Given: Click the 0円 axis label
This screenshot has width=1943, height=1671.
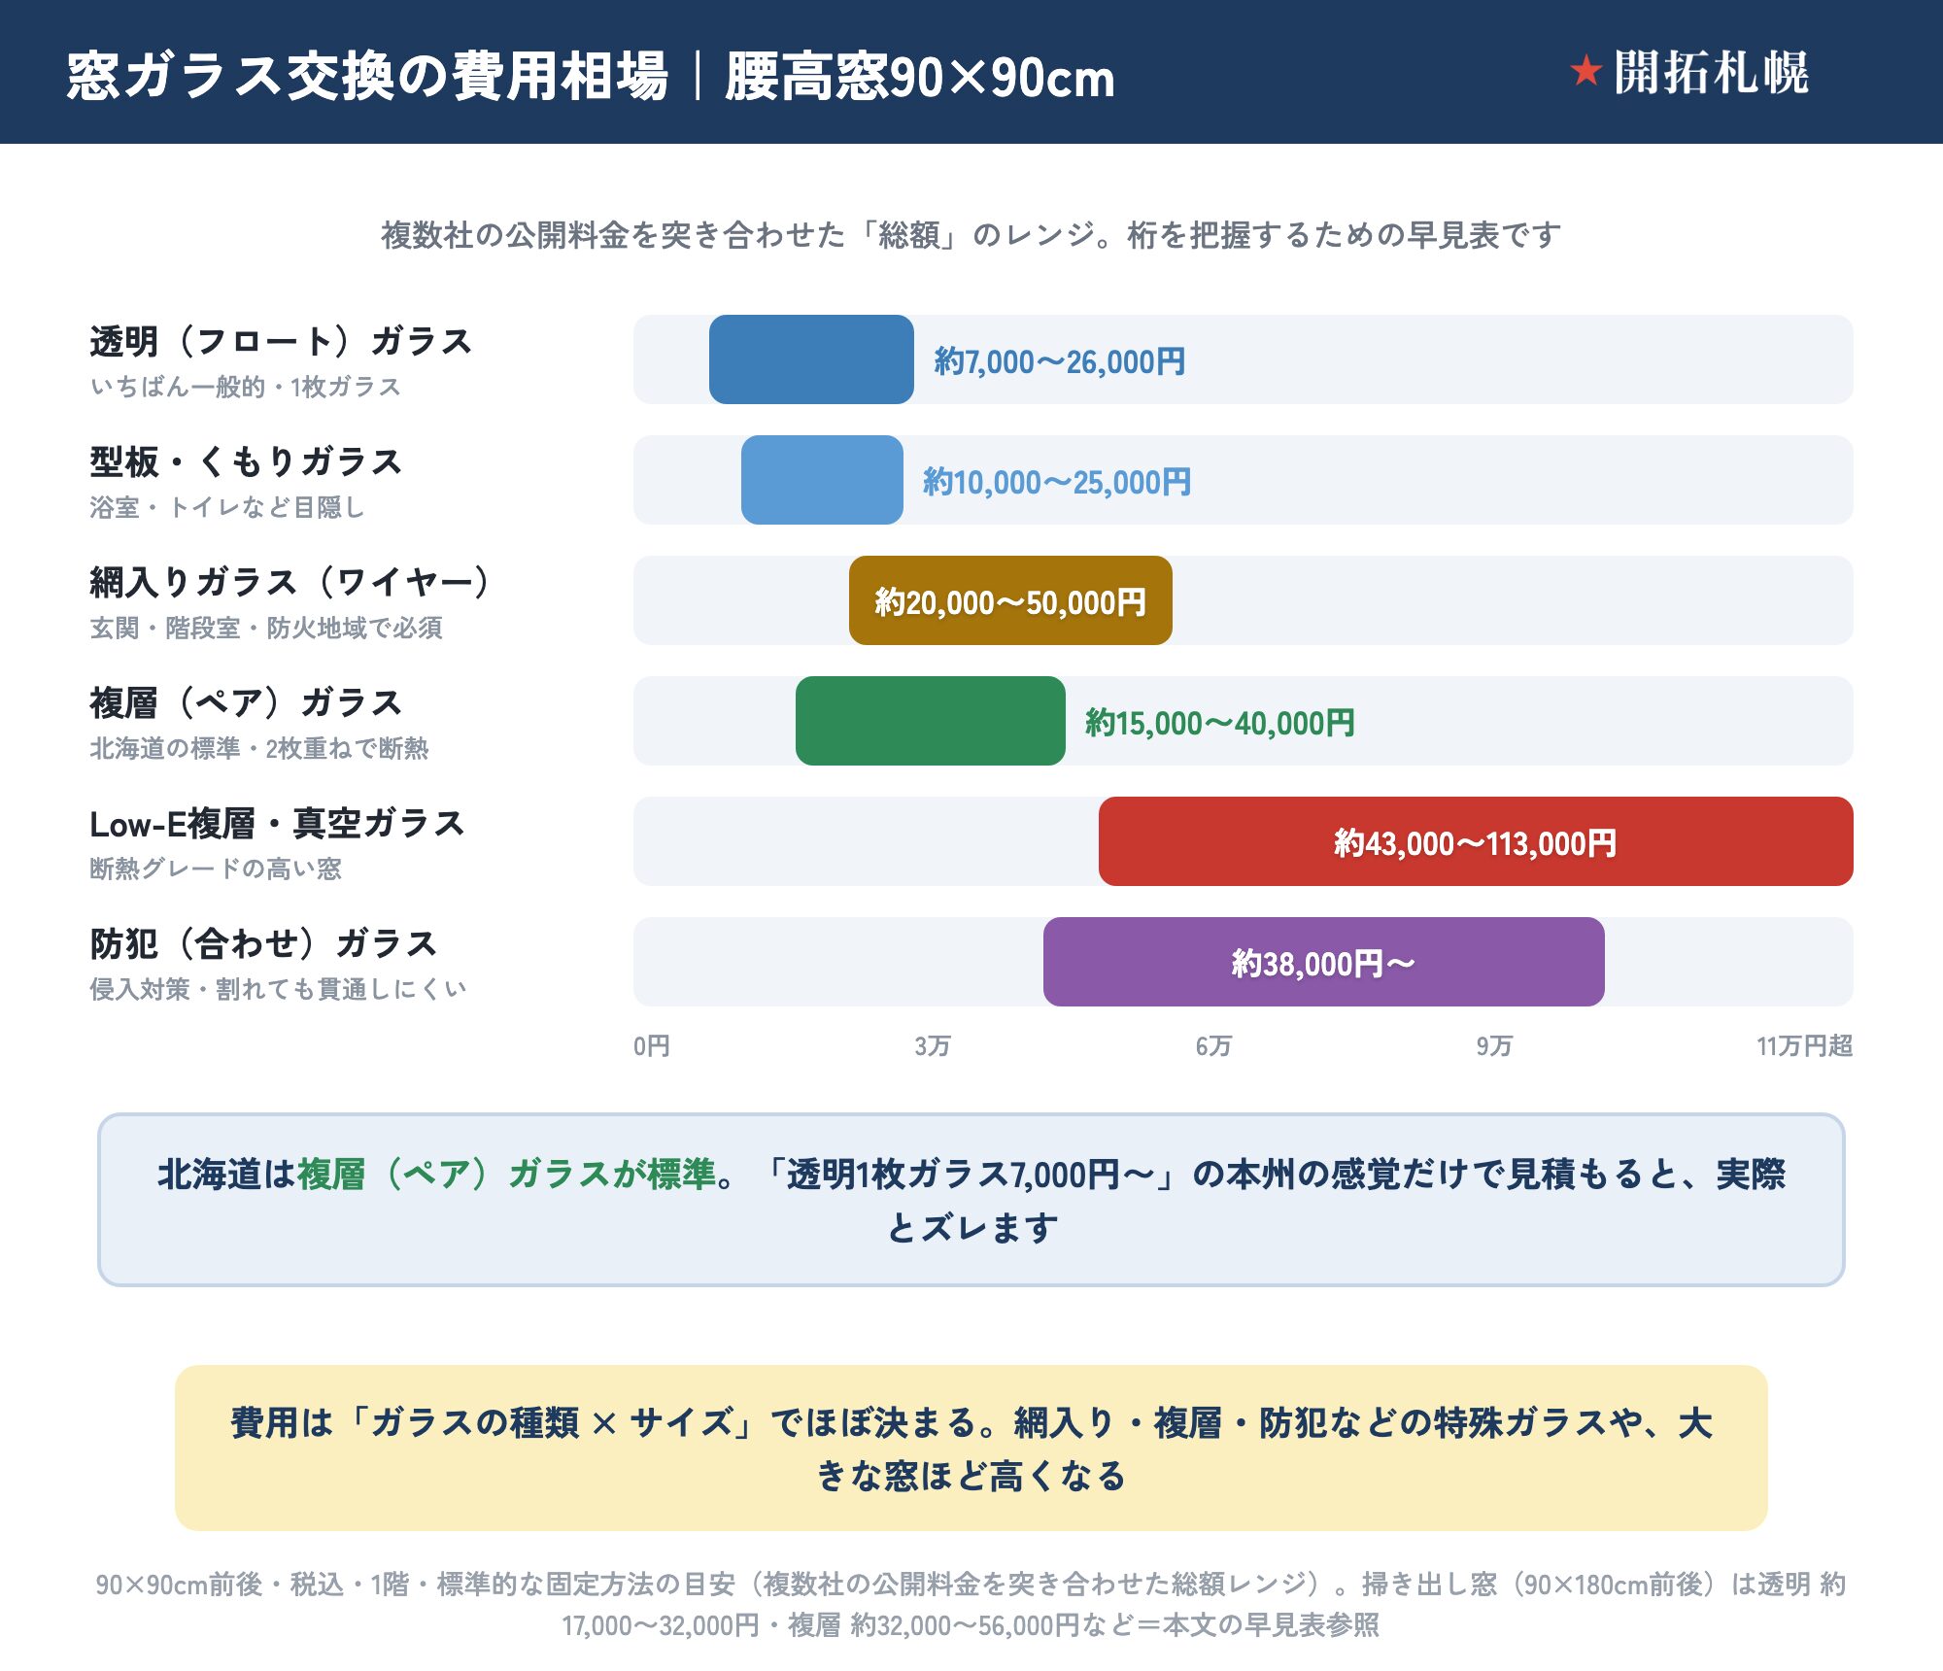Looking at the screenshot, I should click(652, 1046).
